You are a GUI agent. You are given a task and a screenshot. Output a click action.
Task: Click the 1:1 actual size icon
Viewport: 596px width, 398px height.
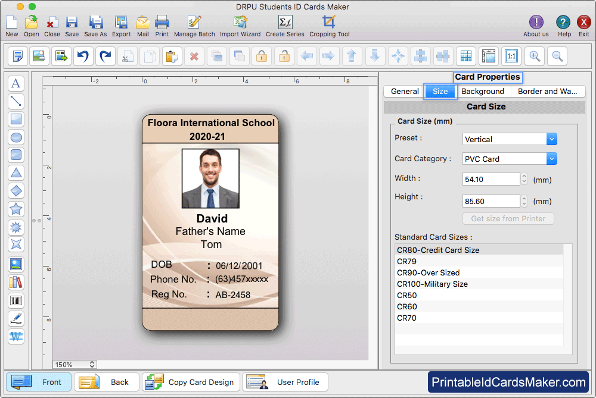pyautogui.click(x=511, y=56)
